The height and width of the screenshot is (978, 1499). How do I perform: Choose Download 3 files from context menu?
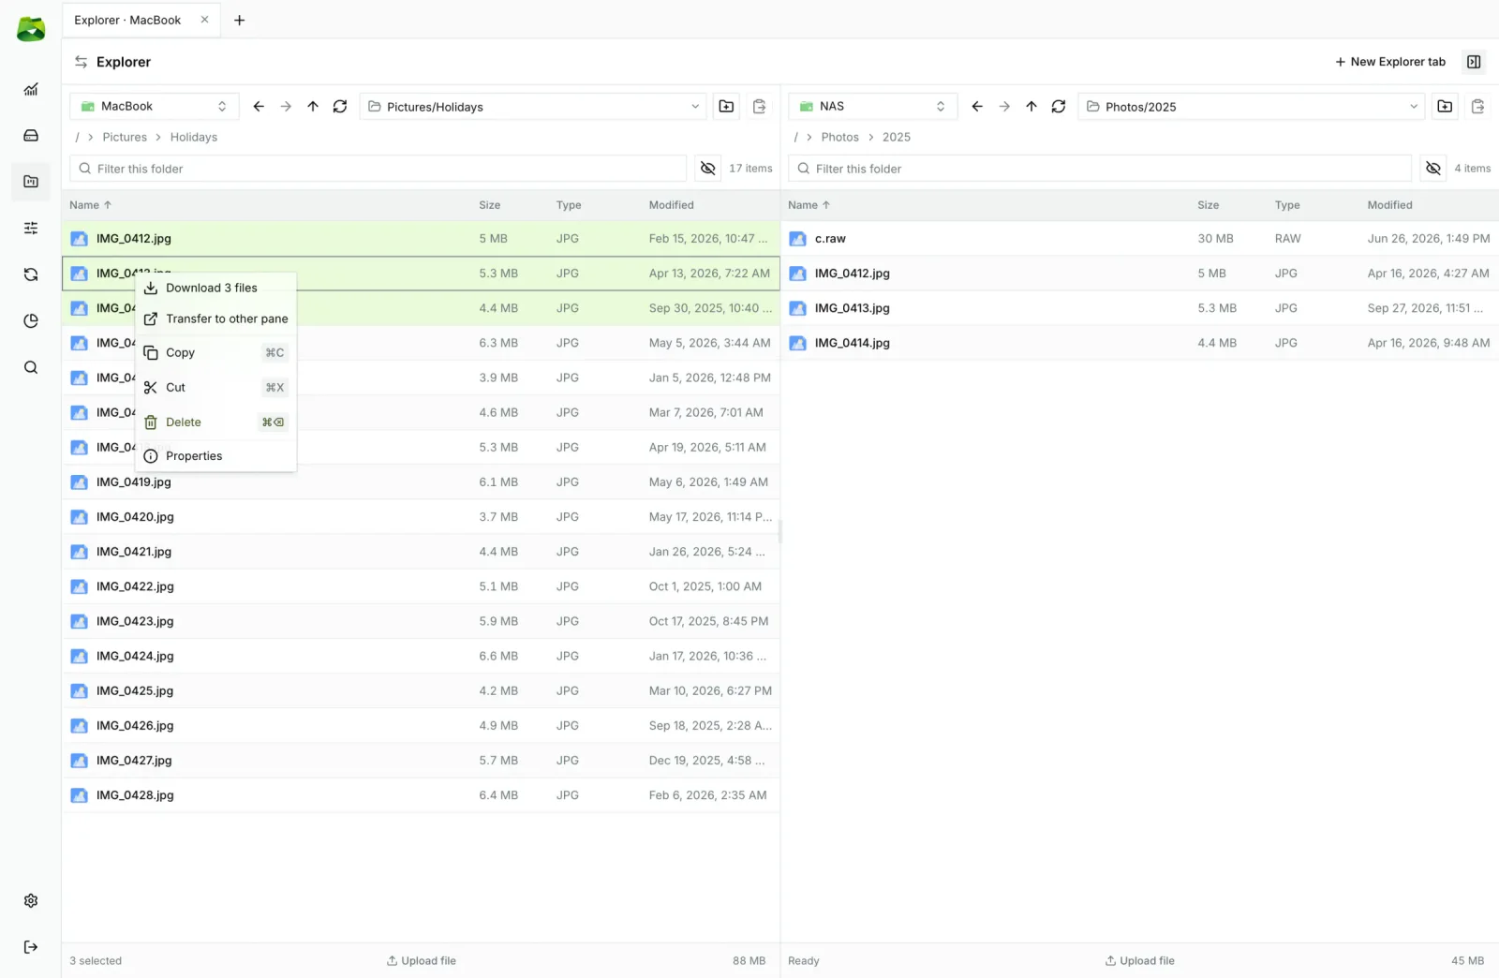[215, 288]
